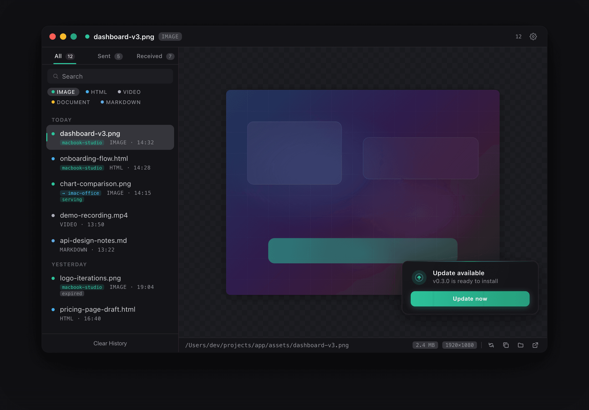Click the YESTERDAY section header

pyautogui.click(x=69, y=264)
